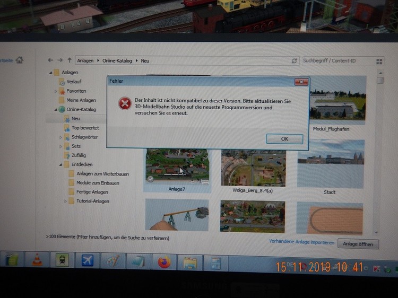Click Vorhandene Anlage importieren link
The width and height of the screenshot is (398, 298).
point(301,242)
